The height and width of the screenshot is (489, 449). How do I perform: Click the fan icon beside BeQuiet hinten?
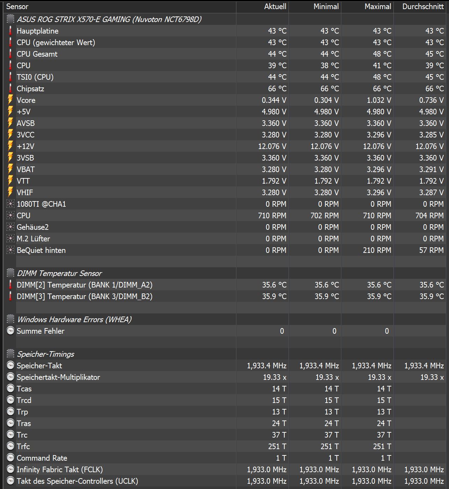pos(10,250)
